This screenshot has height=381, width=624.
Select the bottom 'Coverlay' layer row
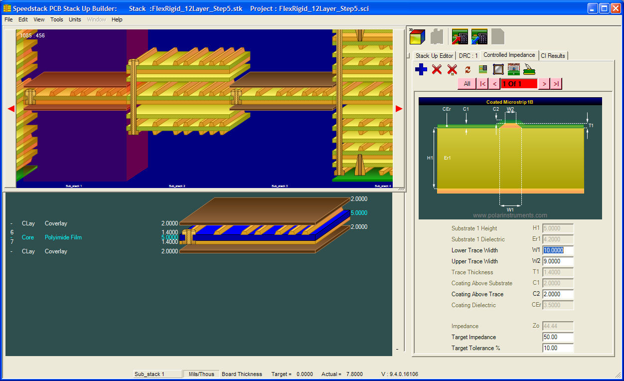coord(56,251)
